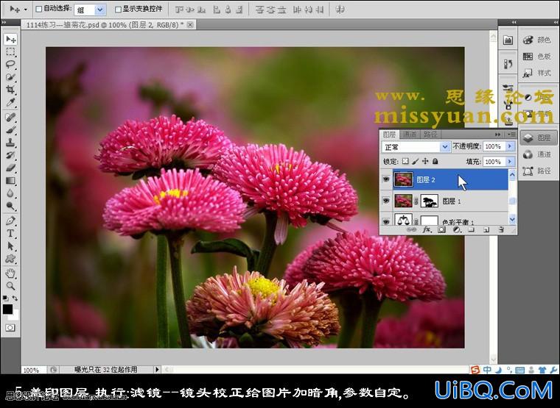Hide 图层 1 with its eye icon
The image size is (560, 408).
pyautogui.click(x=386, y=201)
